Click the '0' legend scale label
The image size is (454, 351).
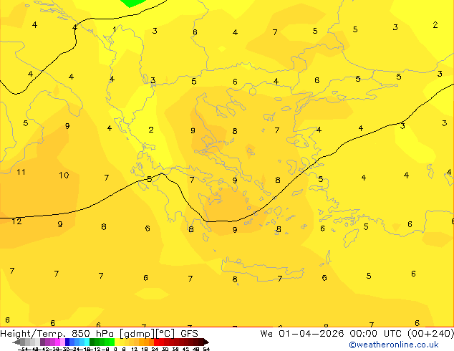click(115, 350)
